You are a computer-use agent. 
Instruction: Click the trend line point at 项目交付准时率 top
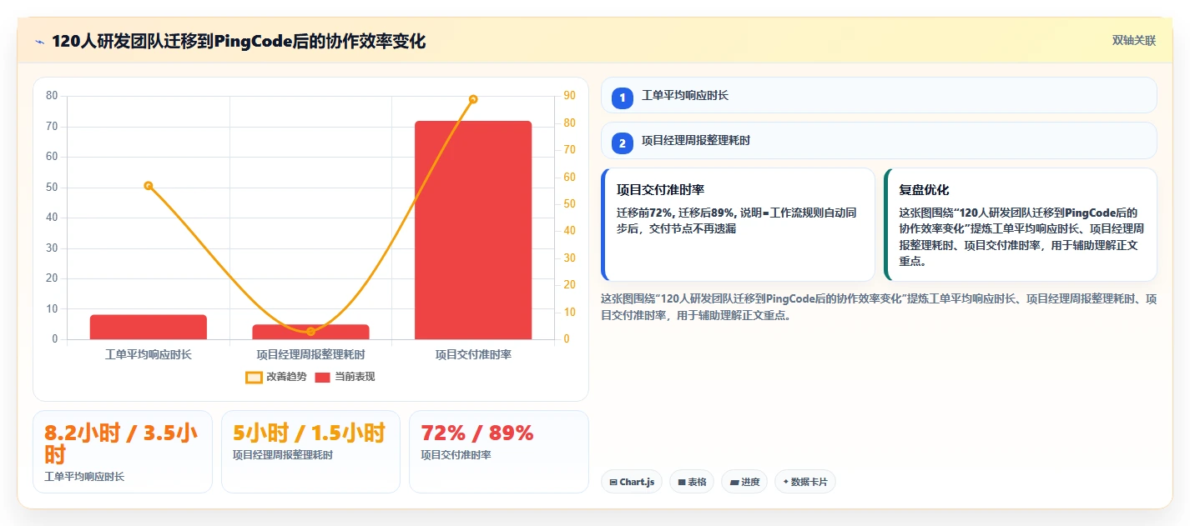click(x=473, y=99)
